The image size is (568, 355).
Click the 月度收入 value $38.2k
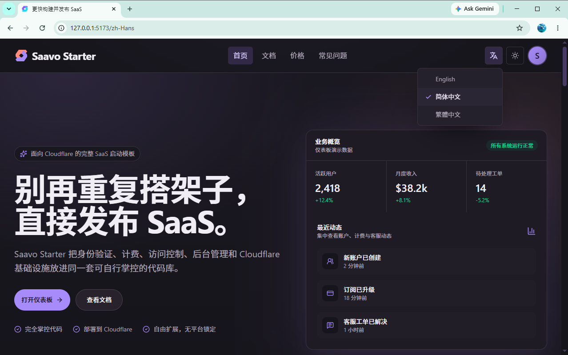412,188
